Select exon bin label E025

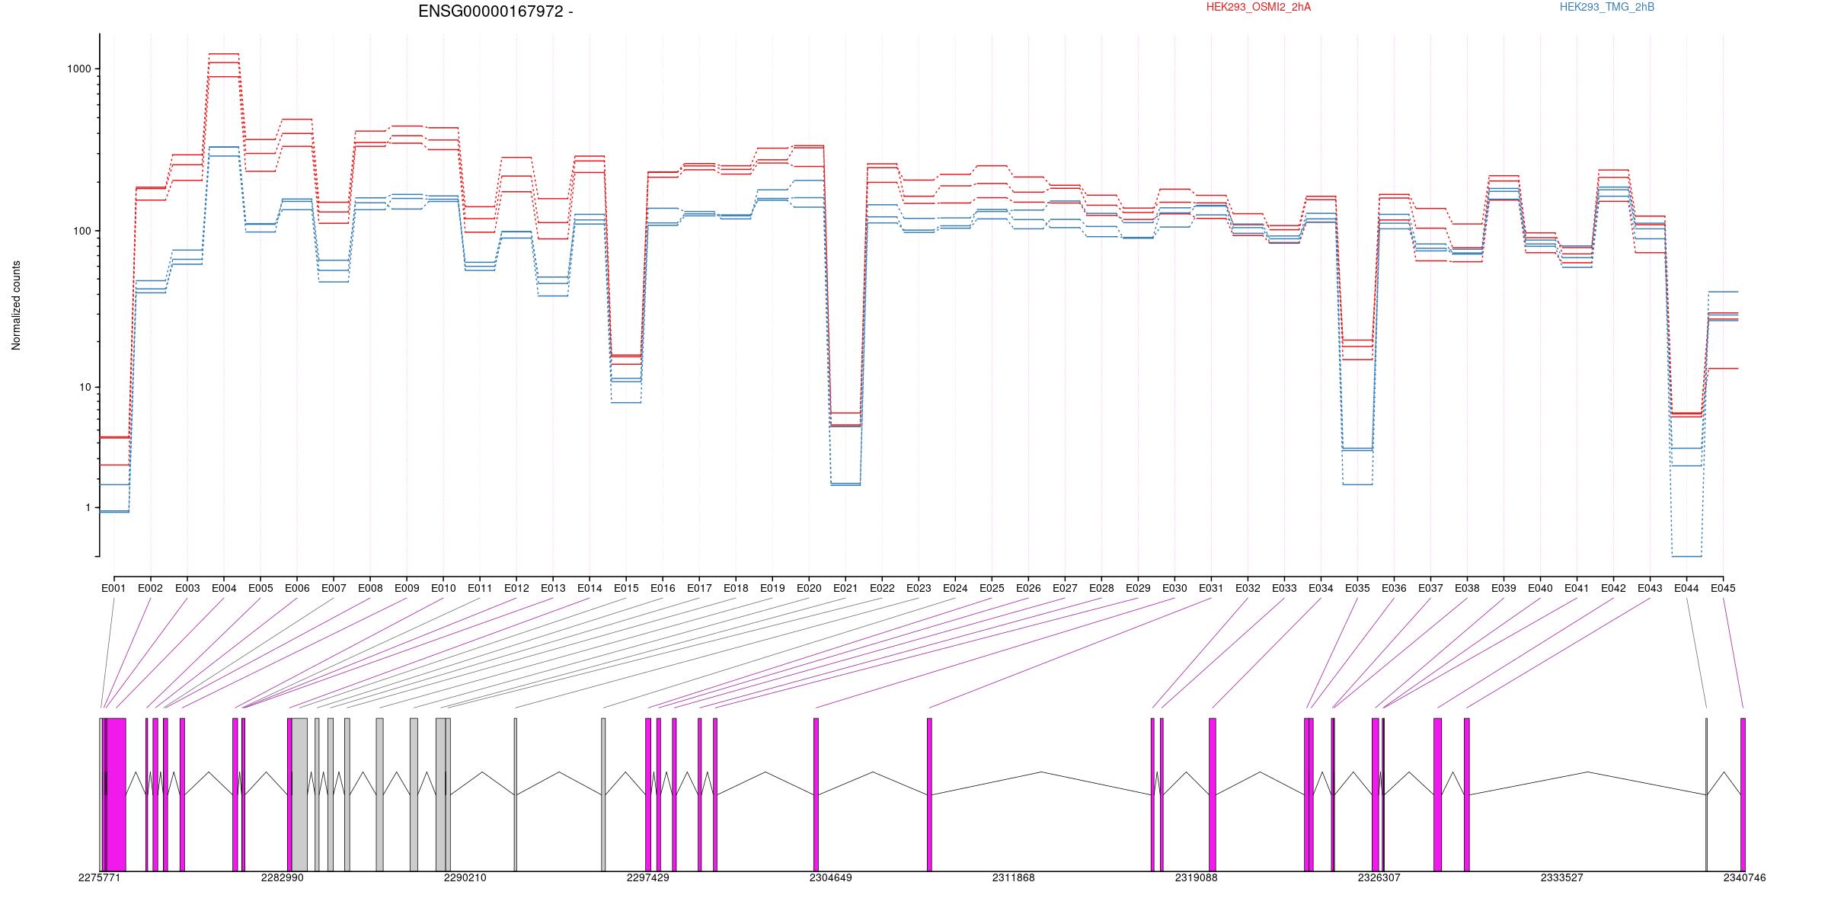[x=991, y=588]
